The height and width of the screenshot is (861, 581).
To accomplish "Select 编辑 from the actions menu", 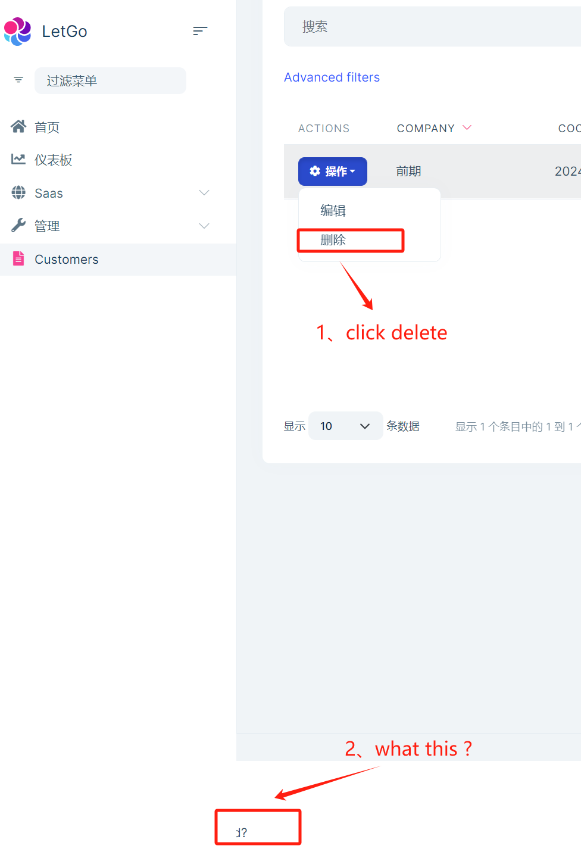I will [333, 210].
